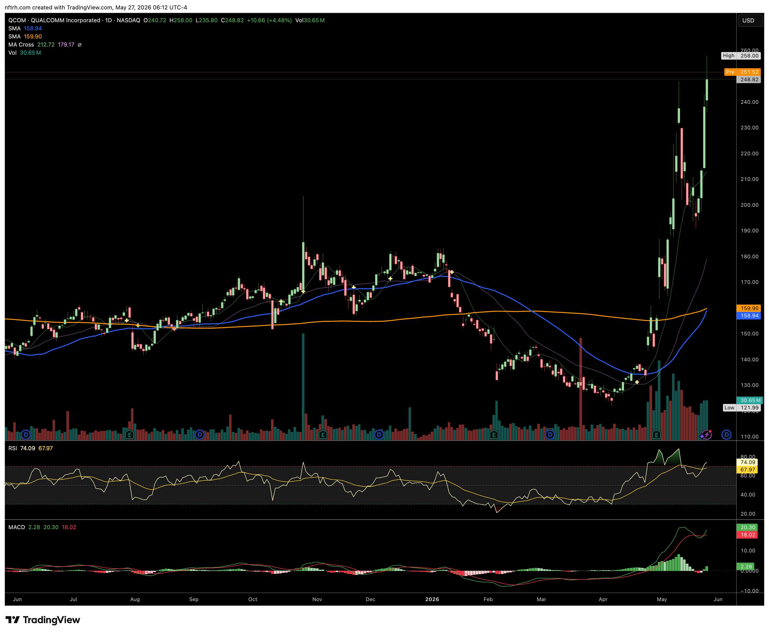Screen dimensions: 769x634
Task: Select the Vol 30.65 M legend
Action: click(25, 53)
